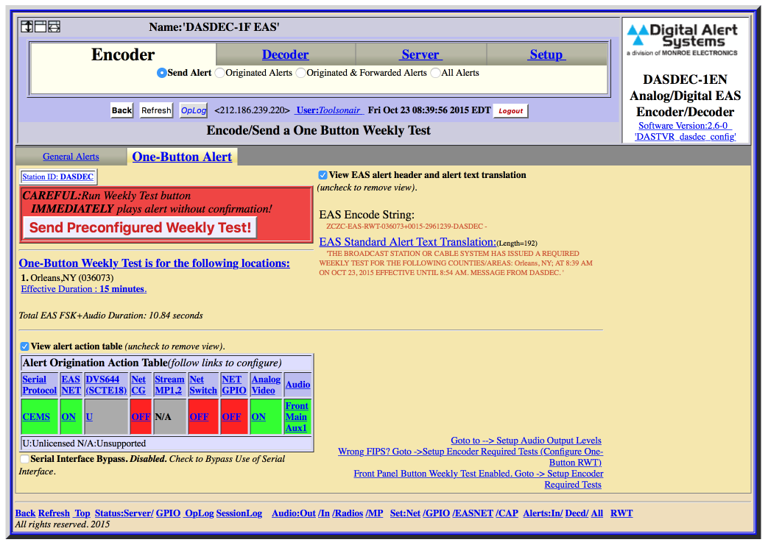Click the vertical expand frame icon
Image resolution: width=782 pixels, height=559 pixels.
[27, 26]
